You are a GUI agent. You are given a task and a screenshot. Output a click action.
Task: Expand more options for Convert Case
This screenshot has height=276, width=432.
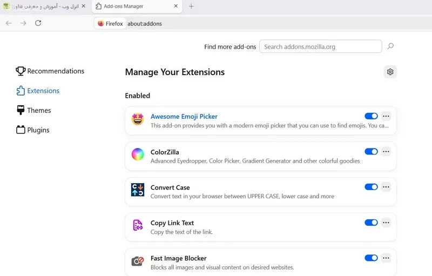[x=386, y=187]
